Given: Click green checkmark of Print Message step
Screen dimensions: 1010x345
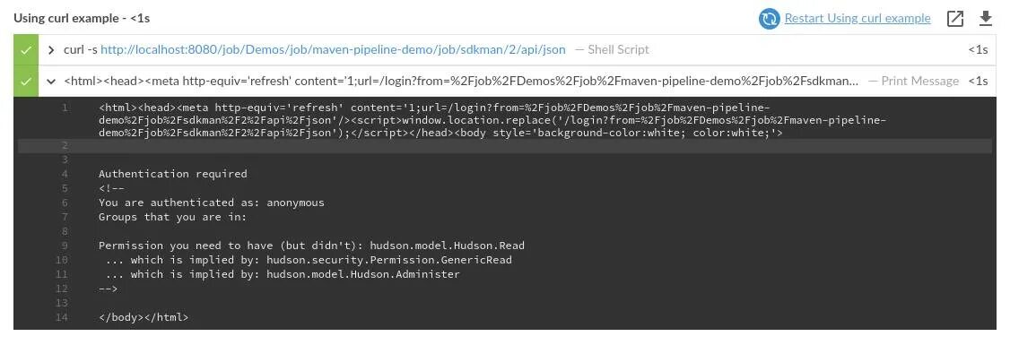Looking at the screenshot, I should [x=26, y=82].
